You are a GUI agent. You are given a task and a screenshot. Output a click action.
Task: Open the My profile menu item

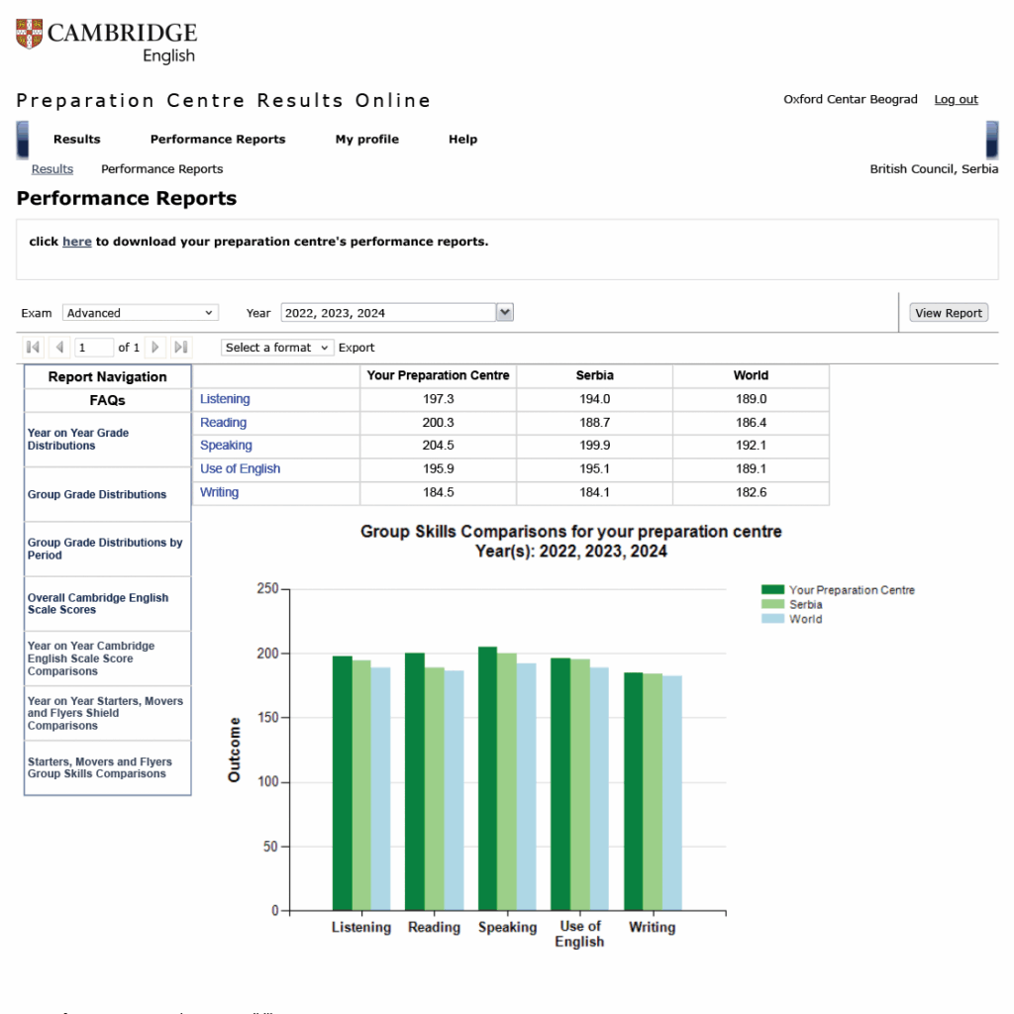coord(366,139)
